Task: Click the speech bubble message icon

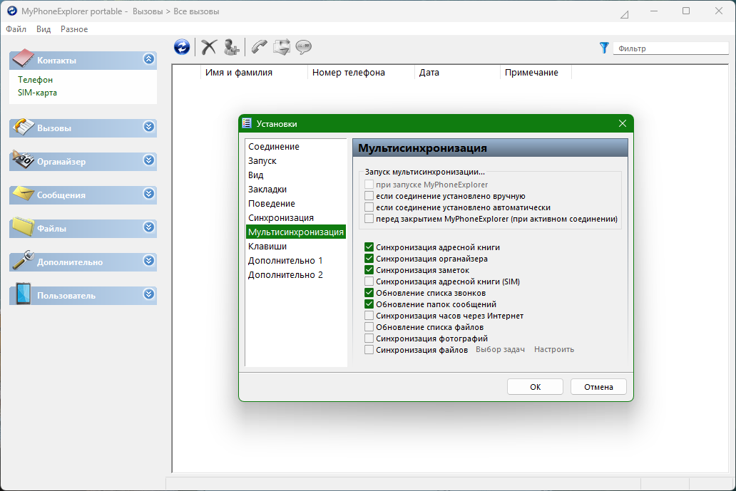Action: coord(304,47)
